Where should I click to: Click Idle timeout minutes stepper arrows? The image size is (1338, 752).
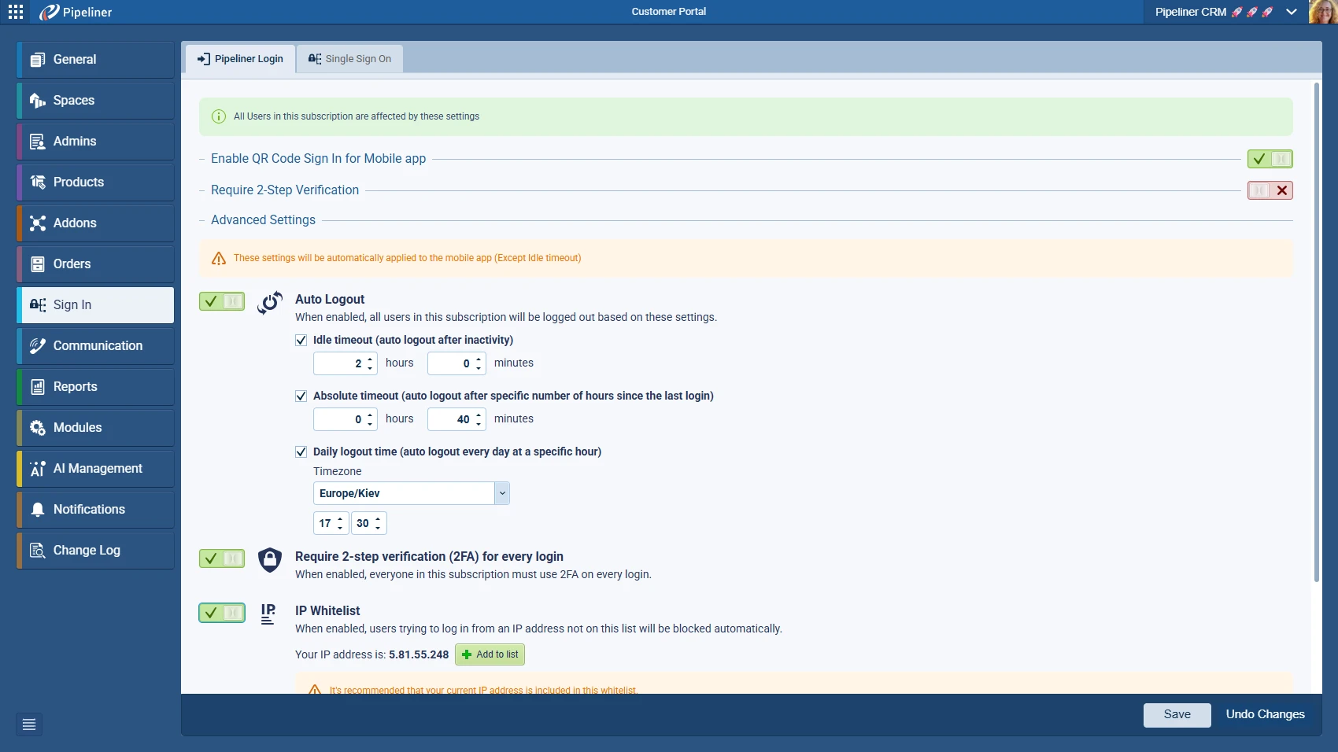(x=479, y=363)
